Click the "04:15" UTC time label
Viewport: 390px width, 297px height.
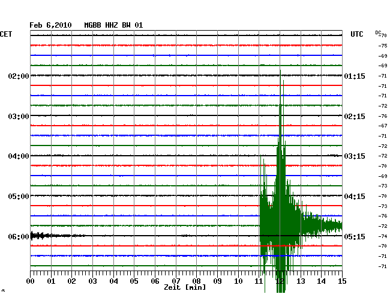(x=355, y=197)
